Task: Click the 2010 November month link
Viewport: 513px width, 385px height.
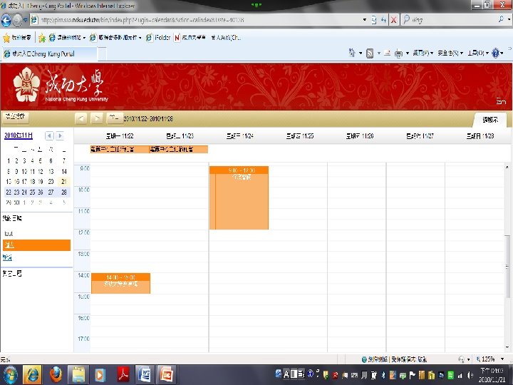Action: click(19, 135)
